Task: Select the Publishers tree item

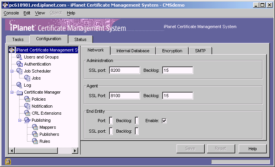Action: 49,134
